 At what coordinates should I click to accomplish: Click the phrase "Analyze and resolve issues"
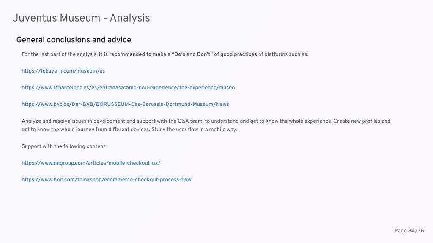point(50,121)
